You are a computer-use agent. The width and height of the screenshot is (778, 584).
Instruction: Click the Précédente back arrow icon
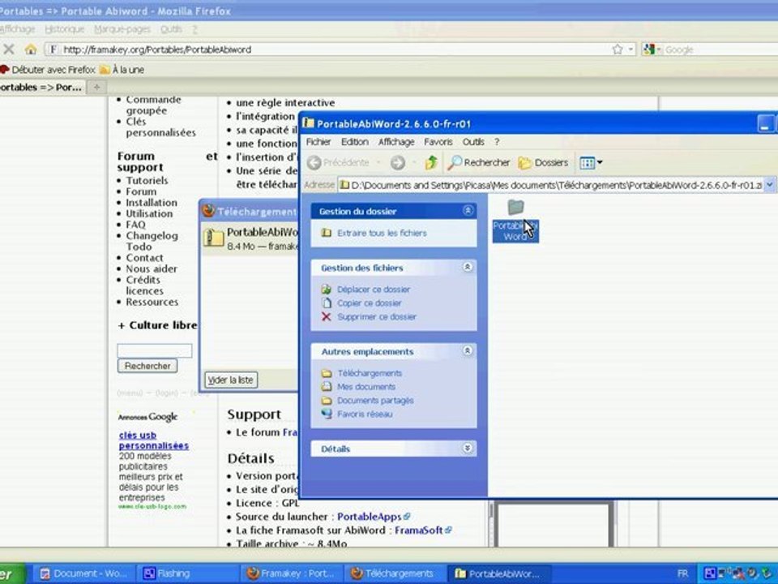click(314, 162)
